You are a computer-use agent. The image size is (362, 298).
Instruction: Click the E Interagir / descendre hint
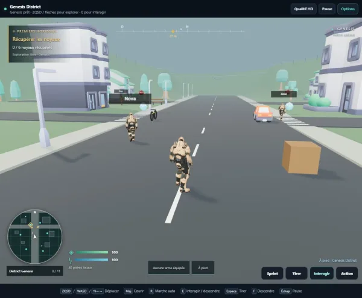(x=200, y=291)
